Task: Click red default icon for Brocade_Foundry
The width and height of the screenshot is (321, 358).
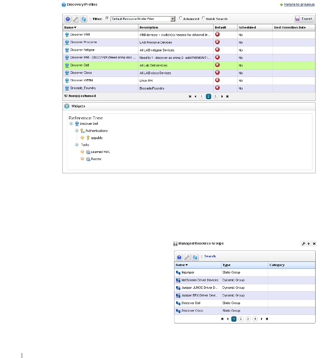Action: (217, 88)
